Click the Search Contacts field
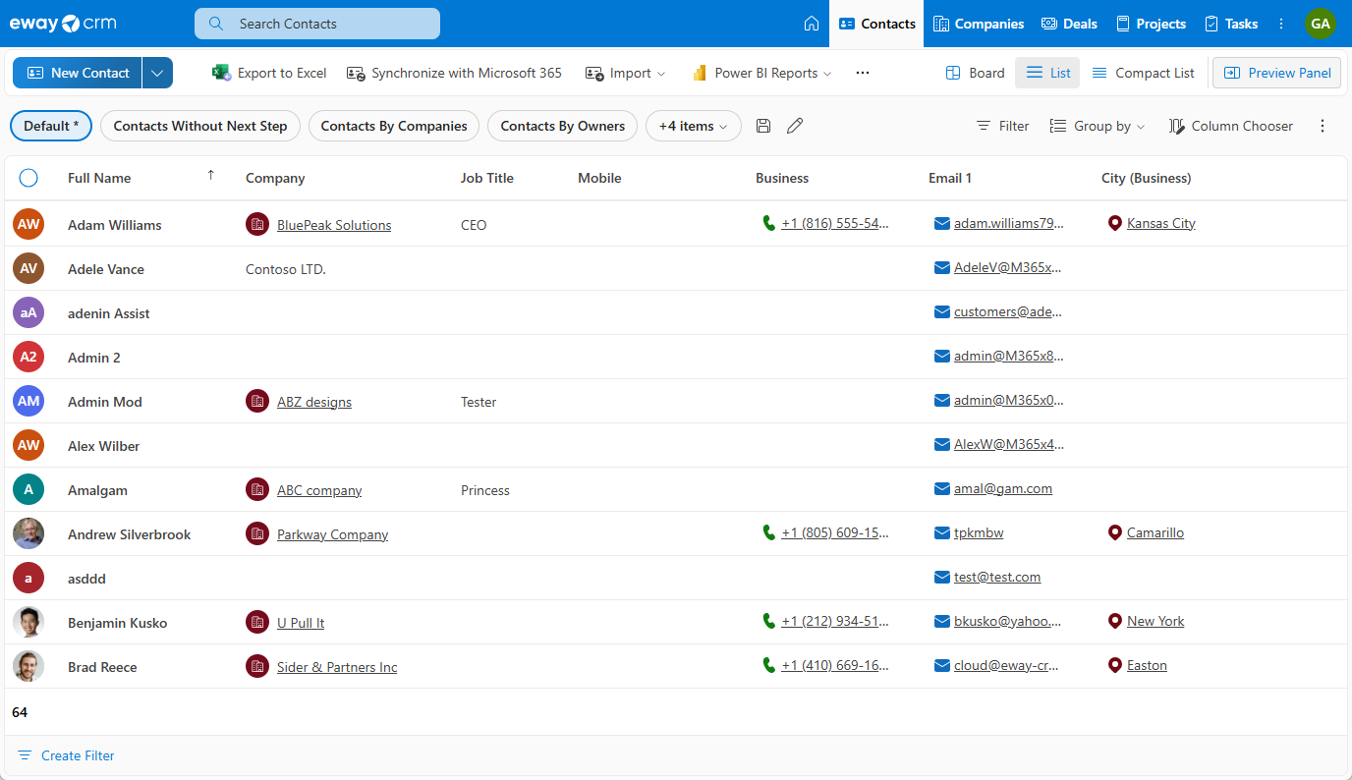The height and width of the screenshot is (780, 1352). [317, 24]
